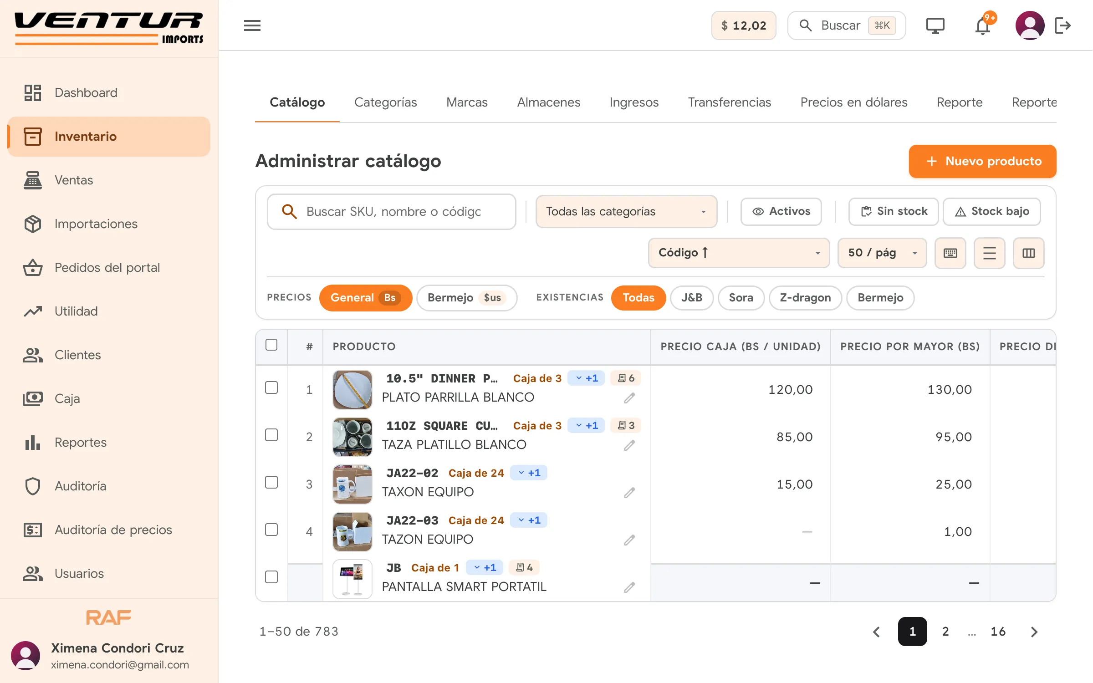Edit PANTALLA SMART PORTATIL with pencil icon

629,588
